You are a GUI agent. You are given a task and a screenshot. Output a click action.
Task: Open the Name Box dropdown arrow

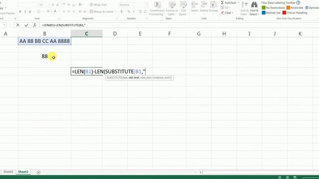4,25
